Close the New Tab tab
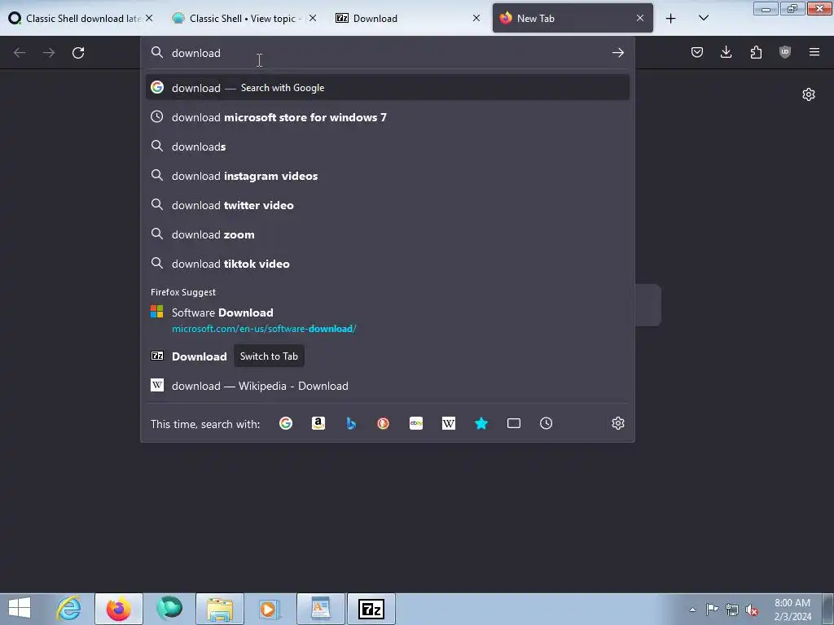 (x=640, y=18)
